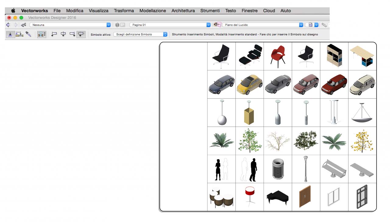Select the white minivan car symbol

pyautogui.click(x=362, y=84)
